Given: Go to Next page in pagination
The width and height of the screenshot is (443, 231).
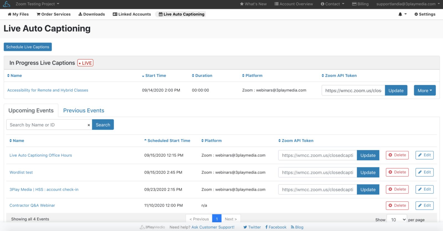Looking at the screenshot, I should (x=231, y=219).
